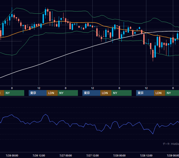Viewport: 179px width, 158px height.
Task: Click the LDN session block following the 7/26 東京 block
Action: tap(52, 93)
